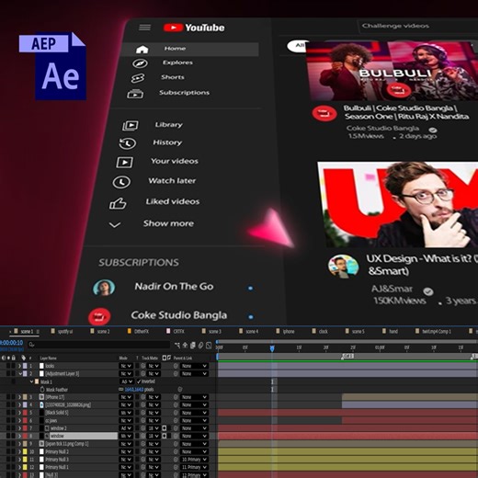
Task: Click the YouTube logo
Action: (194, 28)
